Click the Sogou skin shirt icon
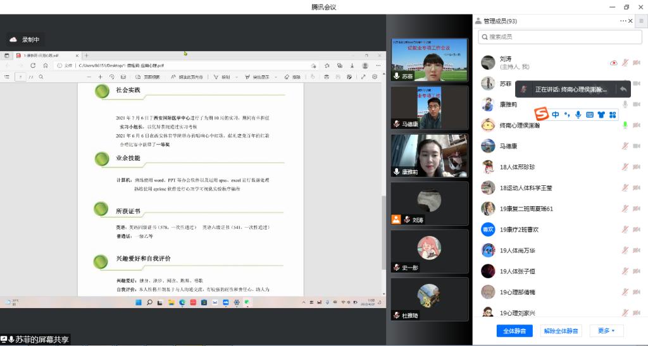This screenshot has height=346, width=648. point(601,114)
